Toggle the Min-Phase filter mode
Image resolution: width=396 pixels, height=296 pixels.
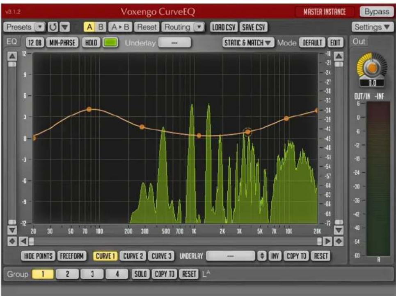coord(62,43)
